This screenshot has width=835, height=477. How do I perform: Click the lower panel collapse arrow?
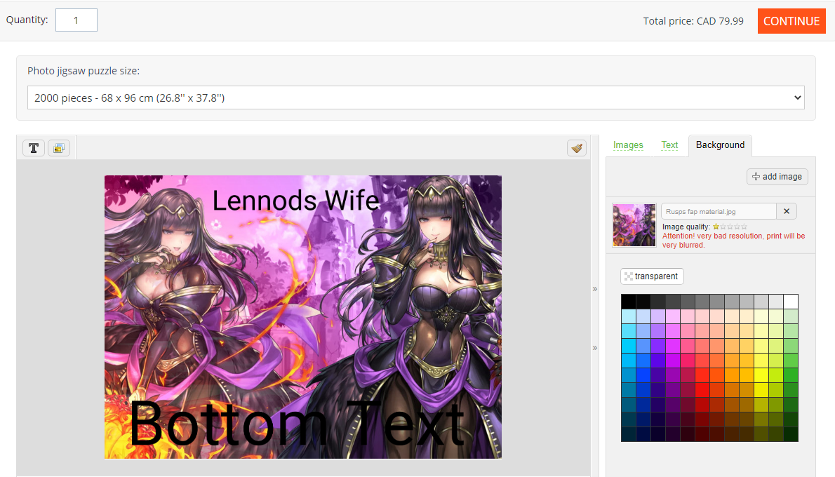point(595,348)
